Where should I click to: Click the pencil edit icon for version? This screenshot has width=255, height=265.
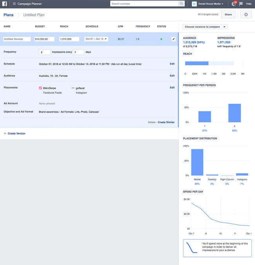[x=173, y=39]
